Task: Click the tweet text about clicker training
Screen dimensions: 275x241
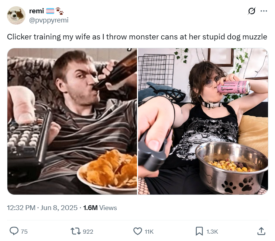Action: (137, 37)
